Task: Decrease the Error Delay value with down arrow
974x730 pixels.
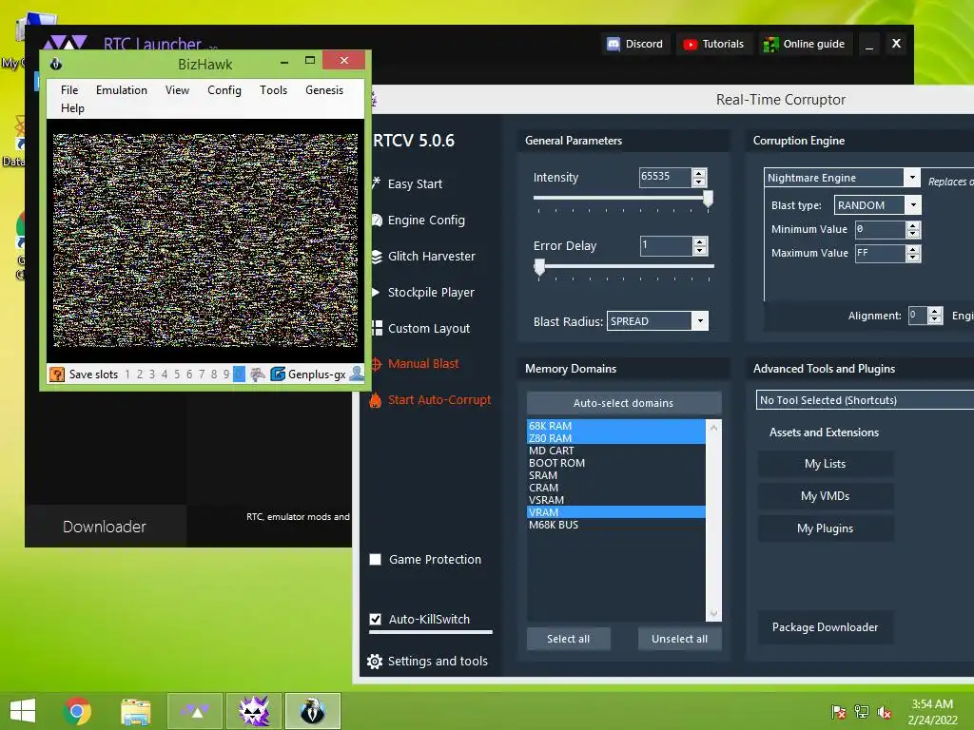Action: click(700, 250)
